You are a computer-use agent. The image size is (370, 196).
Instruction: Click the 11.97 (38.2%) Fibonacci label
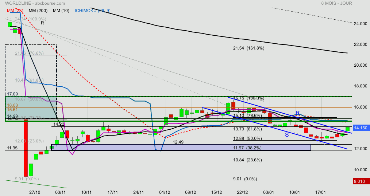[x=247, y=148]
